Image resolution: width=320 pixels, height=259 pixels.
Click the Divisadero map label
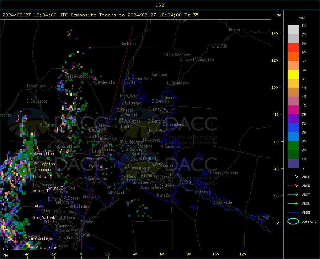click(174, 124)
